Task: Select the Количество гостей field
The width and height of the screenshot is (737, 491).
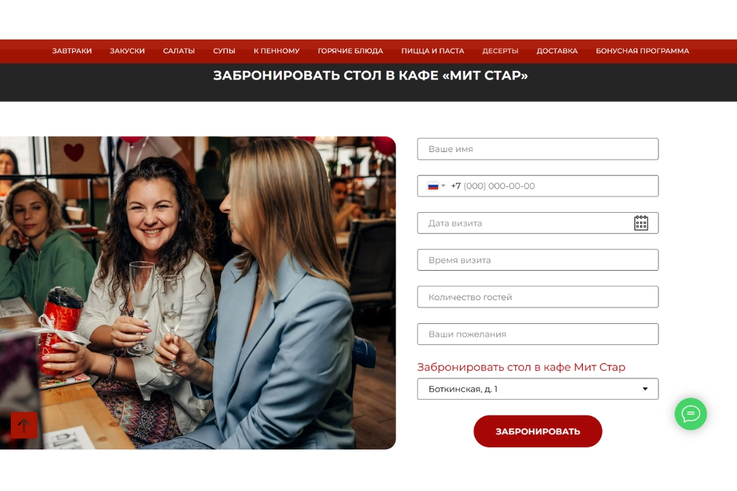Action: click(x=538, y=297)
